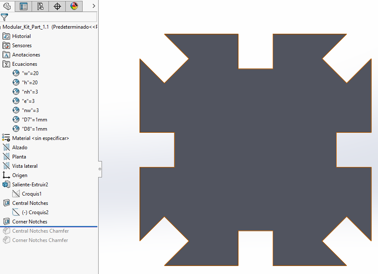Click the Material list icon
Screen dimensions: 378x274
[6, 138]
